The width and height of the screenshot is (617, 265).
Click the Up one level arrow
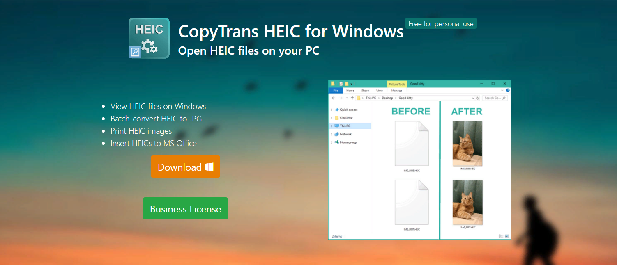point(352,98)
